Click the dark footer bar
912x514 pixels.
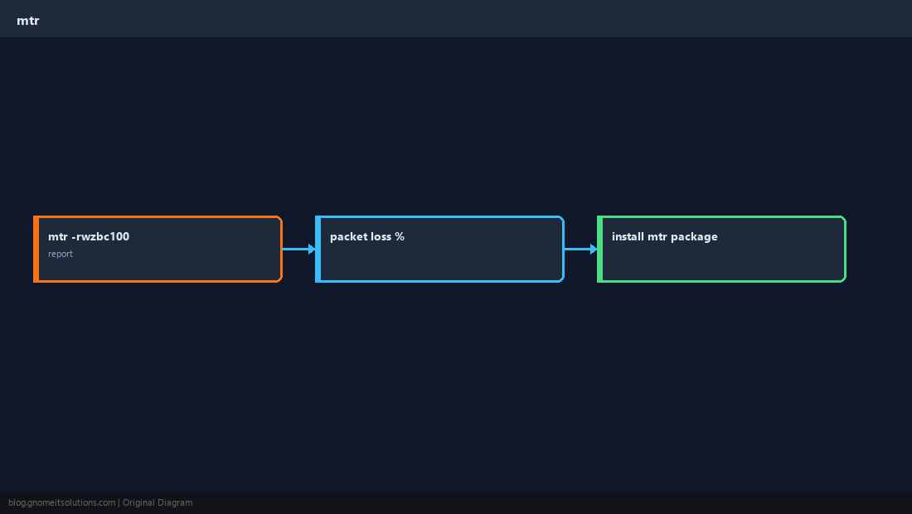[456, 503]
